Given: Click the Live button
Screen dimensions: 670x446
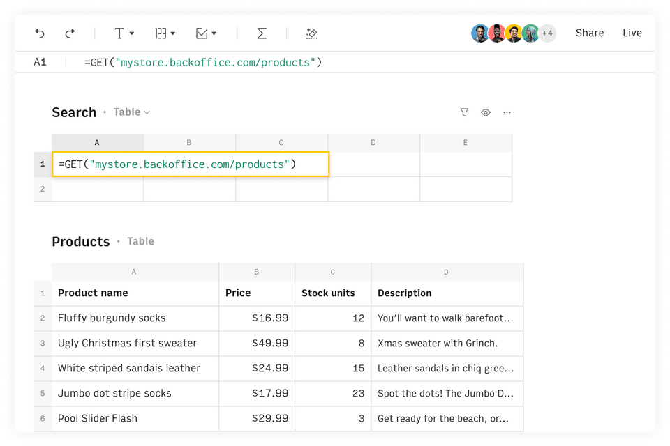Looking at the screenshot, I should pyautogui.click(x=632, y=33).
